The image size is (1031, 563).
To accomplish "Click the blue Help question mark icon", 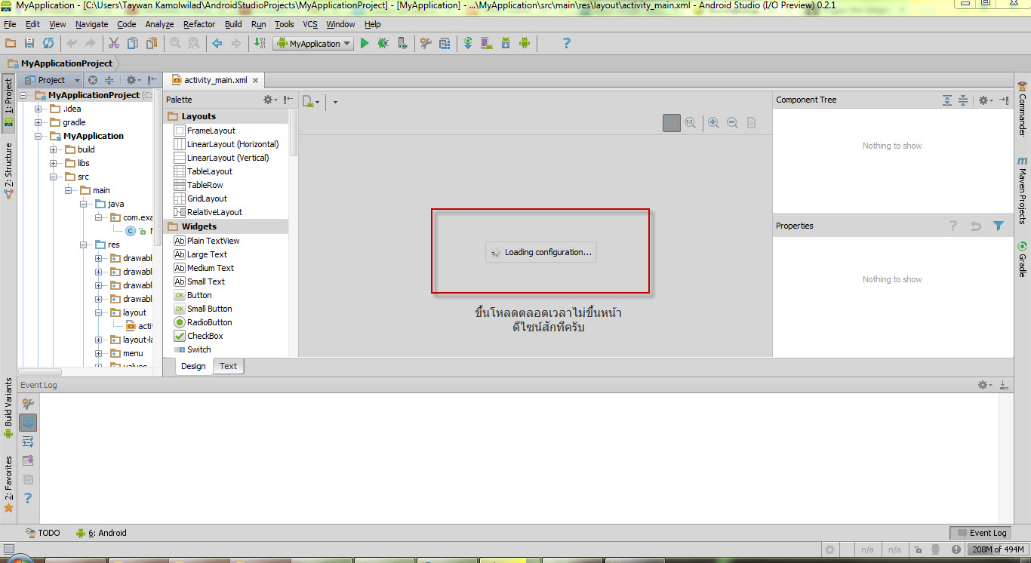I will point(567,44).
